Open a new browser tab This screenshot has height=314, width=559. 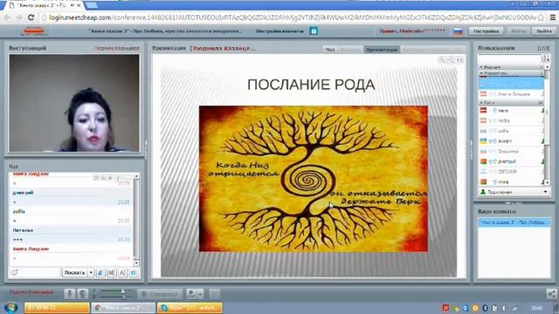click(x=92, y=5)
